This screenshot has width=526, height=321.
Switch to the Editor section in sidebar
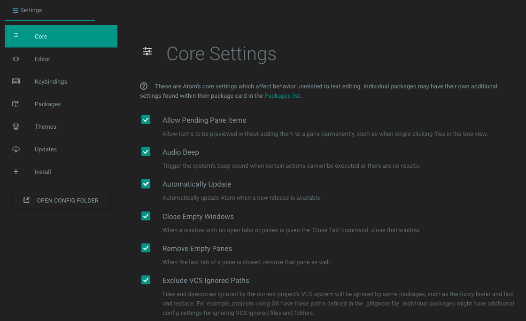[x=42, y=59]
